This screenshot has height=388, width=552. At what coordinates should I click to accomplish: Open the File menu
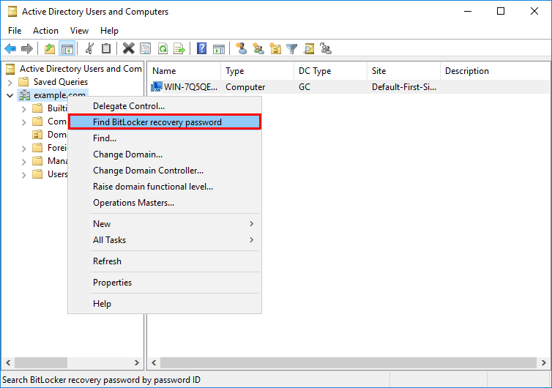coord(15,31)
